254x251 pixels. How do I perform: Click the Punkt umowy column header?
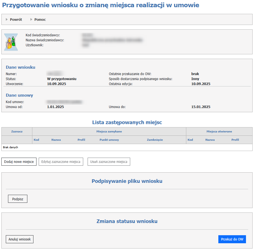tap(109, 140)
